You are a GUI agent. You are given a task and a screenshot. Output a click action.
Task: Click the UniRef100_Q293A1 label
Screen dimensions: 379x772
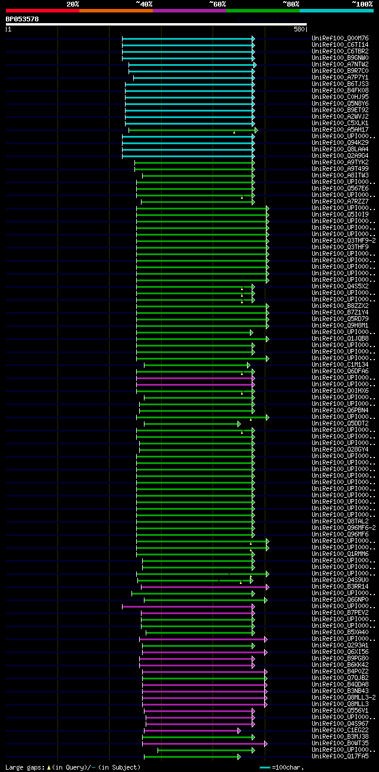point(340,646)
